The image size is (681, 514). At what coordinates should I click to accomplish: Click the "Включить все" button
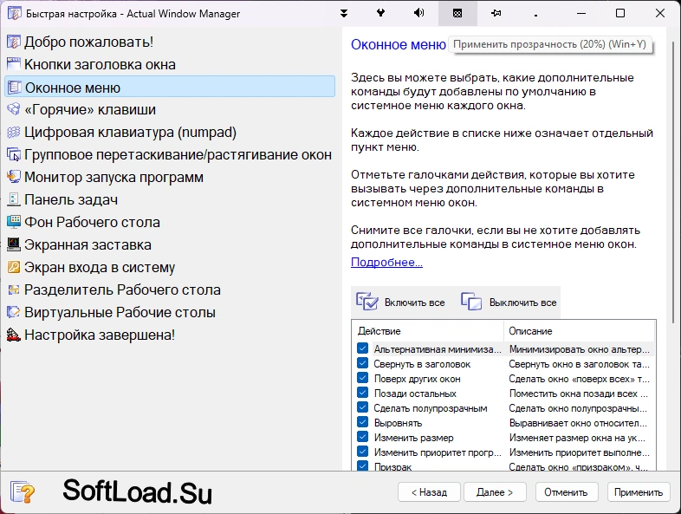[401, 302]
